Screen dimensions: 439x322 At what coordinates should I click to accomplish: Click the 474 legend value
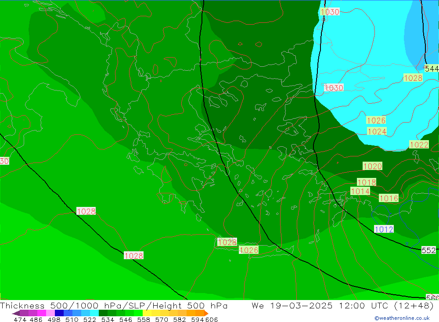(x=19, y=319)
